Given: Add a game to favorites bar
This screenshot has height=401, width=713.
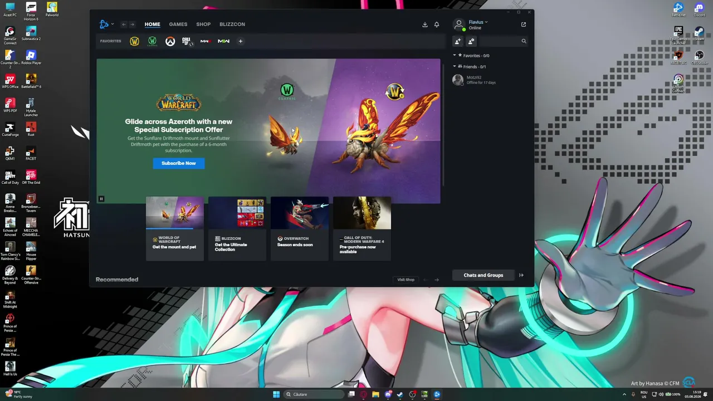Looking at the screenshot, I should [x=241, y=41].
